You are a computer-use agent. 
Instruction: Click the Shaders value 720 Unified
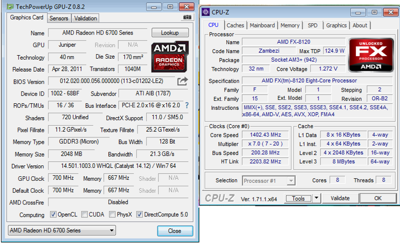[75, 117]
